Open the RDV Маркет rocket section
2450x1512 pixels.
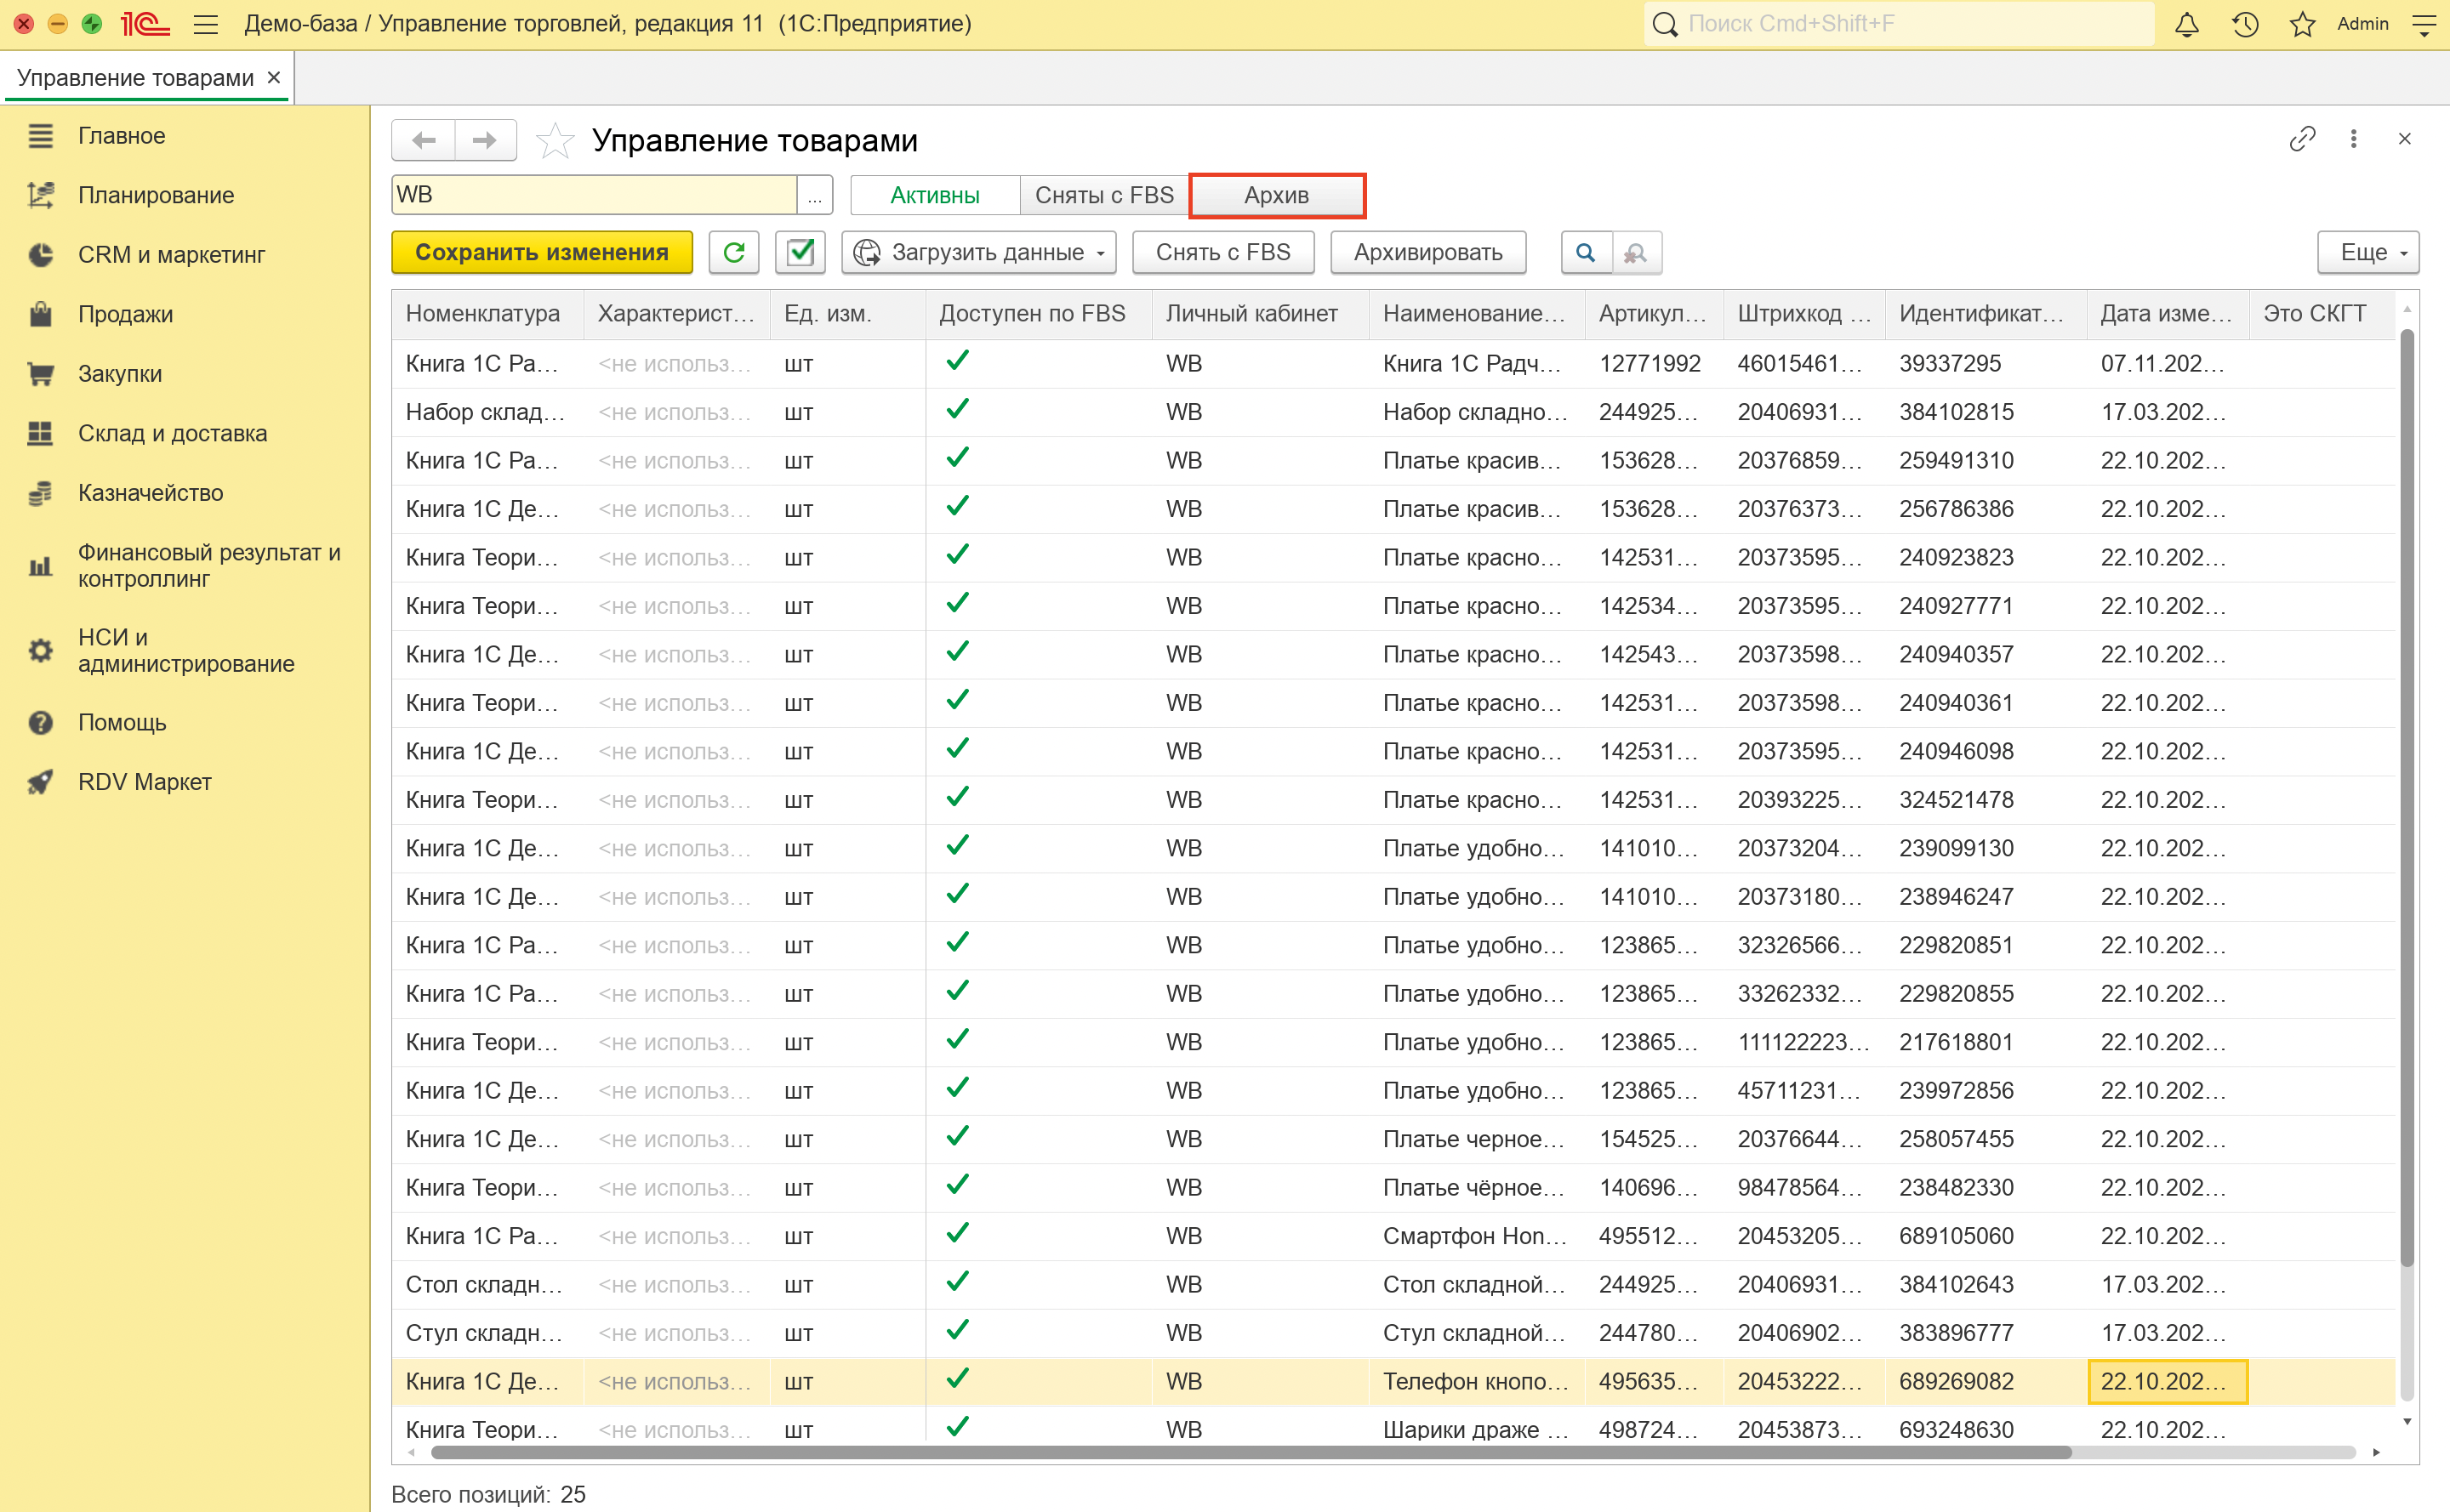point(144,781)
